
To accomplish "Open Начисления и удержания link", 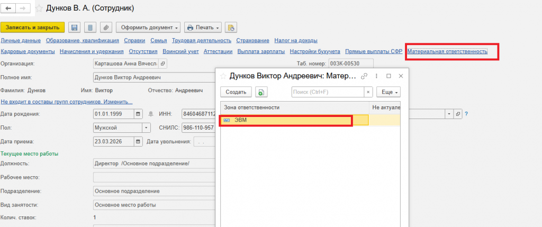I will tap(92, 51).
